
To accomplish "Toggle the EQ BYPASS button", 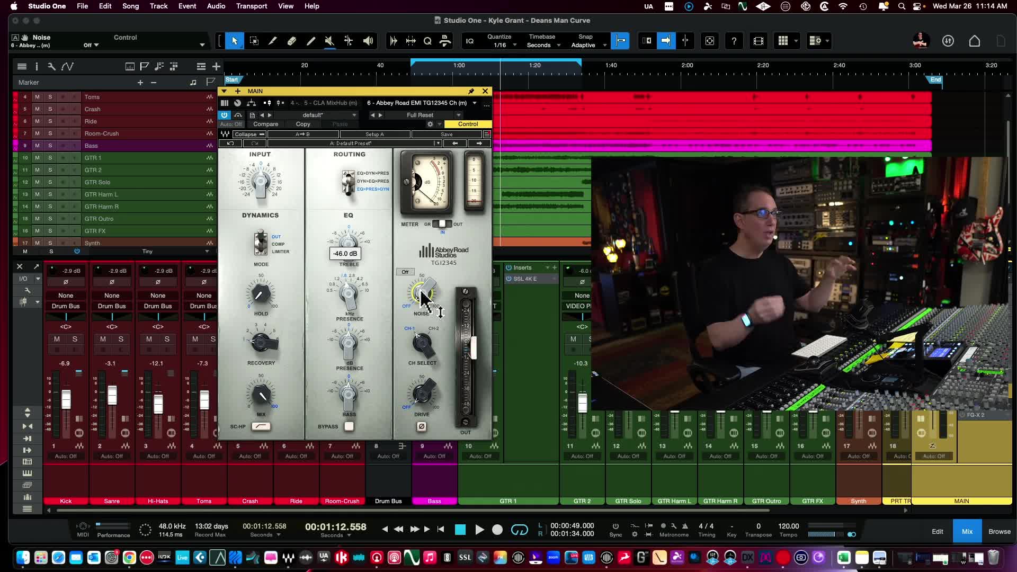I will (349, 426).
